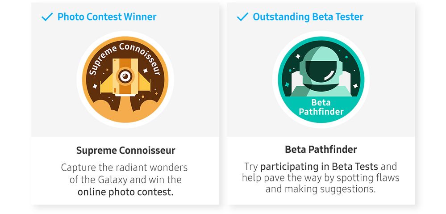
Task: Click the Beta Pathfinder teal badge
Action: (x=321, y=80)
